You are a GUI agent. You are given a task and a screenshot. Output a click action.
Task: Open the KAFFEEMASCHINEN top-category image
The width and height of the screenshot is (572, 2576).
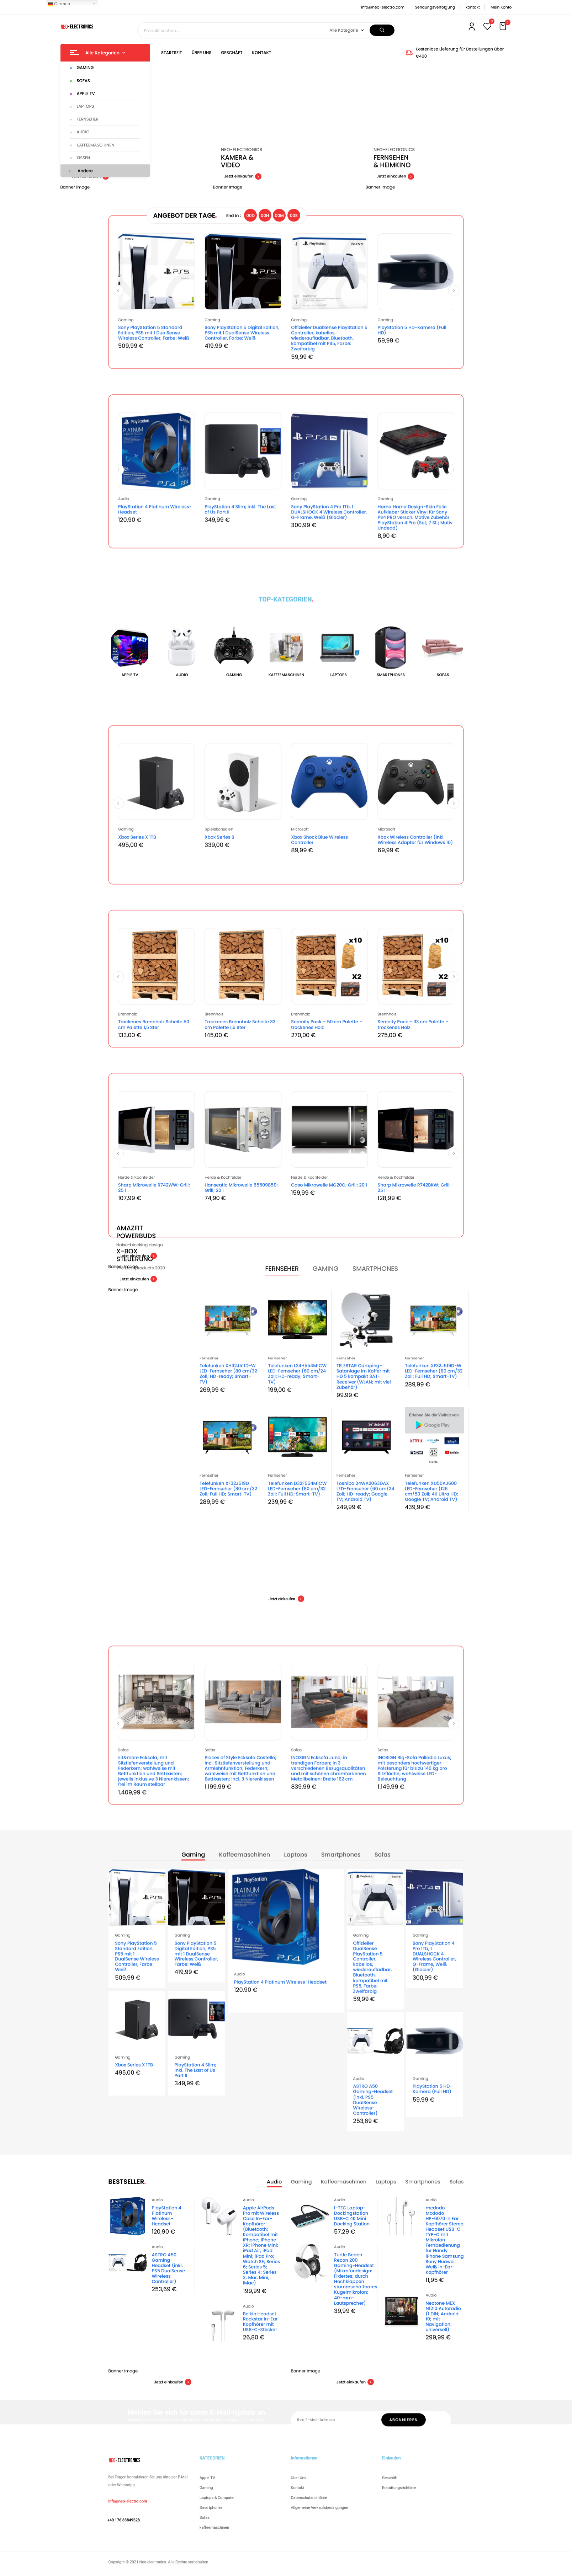tap(286, 648)
